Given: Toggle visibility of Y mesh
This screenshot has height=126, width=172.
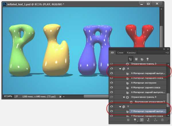Looking at the screenshot, I should click(112, 106).
